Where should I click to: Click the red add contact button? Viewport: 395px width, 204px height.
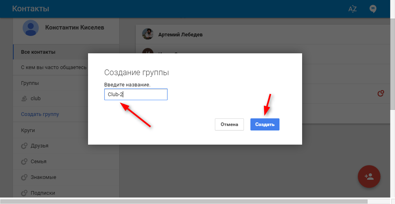click(369, 177)
